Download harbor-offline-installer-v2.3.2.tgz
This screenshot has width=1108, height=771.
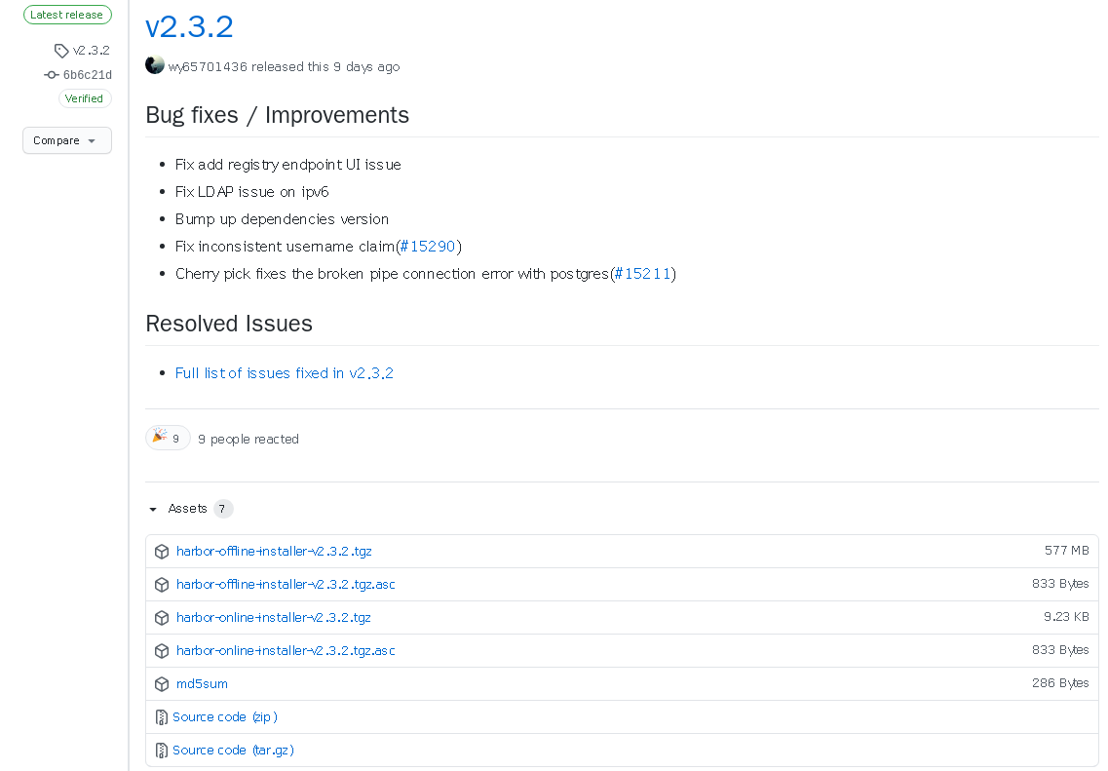[x=274, y=552]
